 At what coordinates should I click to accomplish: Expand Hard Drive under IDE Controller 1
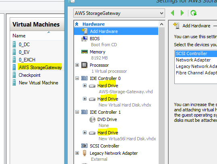pos(85,133)
